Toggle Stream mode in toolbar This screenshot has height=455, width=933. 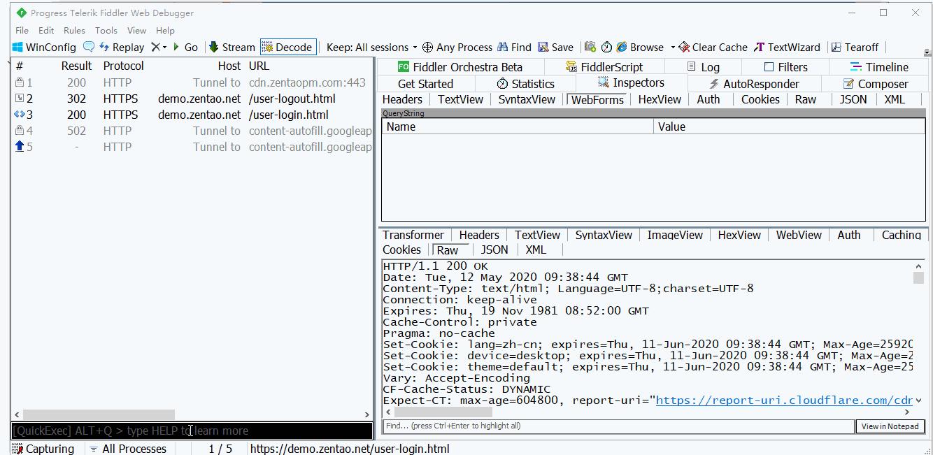(232, 47)
